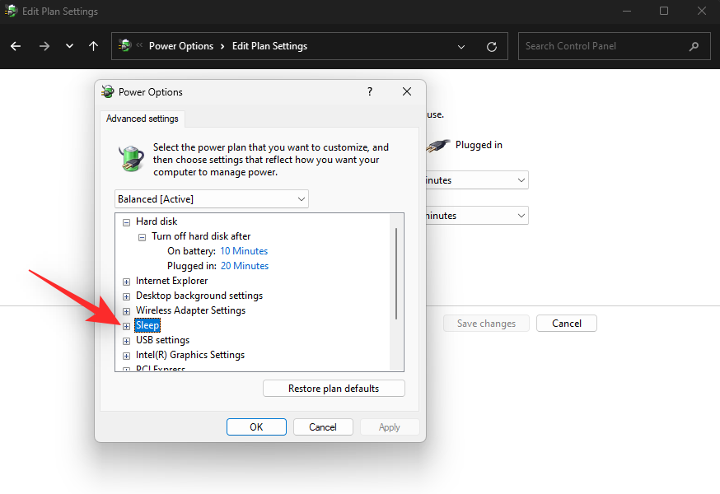Screen dimensions: 720x494
Task: Open recent locations chevron in navigation bar
Action: pyautogui.click(x=69, y=46)
